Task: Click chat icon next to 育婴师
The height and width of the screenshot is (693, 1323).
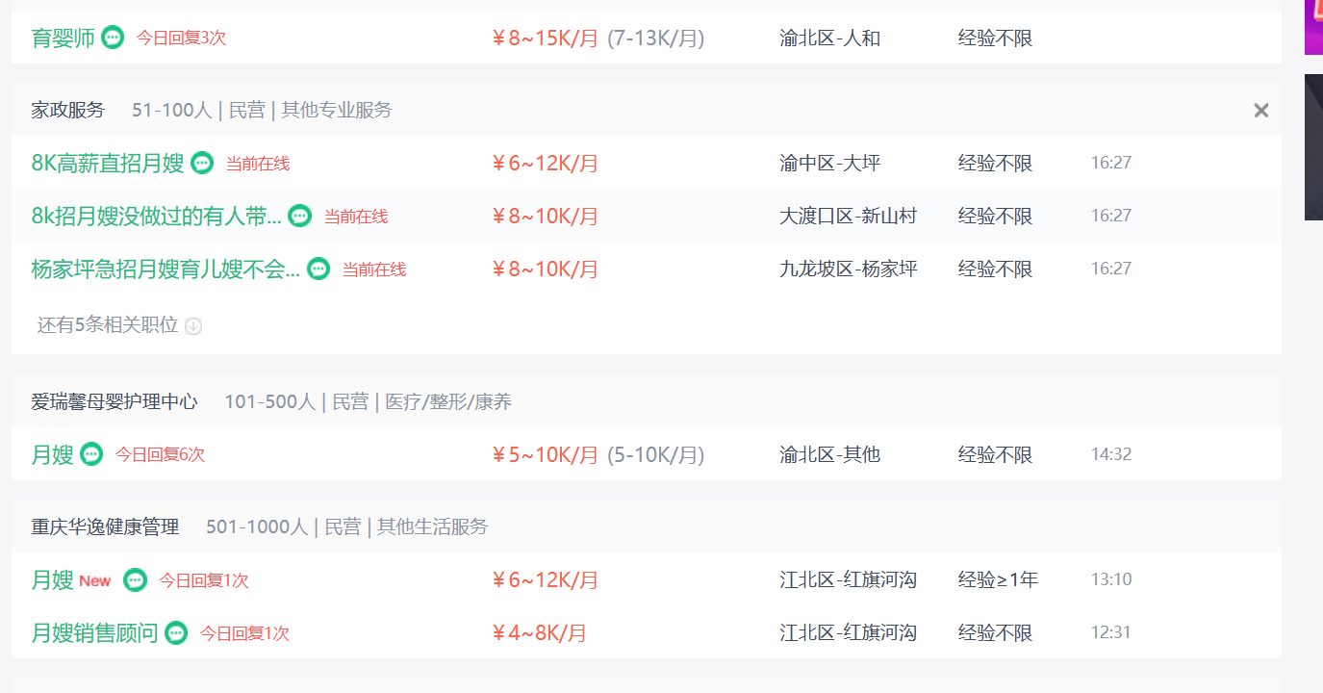Action: click(113, 38)
